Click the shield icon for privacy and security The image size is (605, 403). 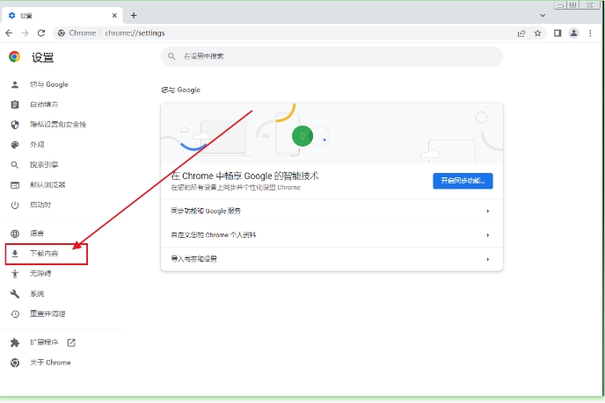click(15, 125)
